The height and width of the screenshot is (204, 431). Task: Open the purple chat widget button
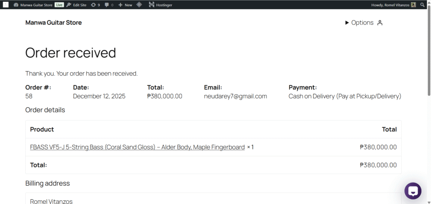(413, 191)
